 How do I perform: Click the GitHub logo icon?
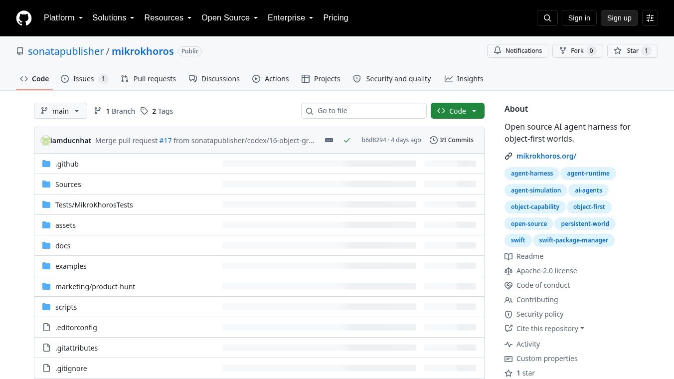24,18
